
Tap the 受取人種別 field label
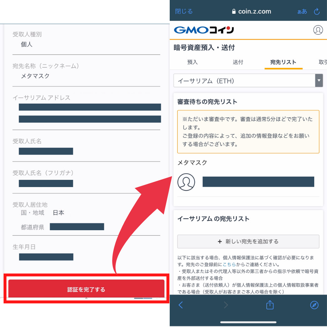tap(27, 34)
